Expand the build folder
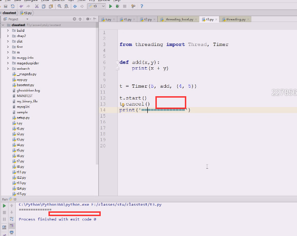 point(8,30)
